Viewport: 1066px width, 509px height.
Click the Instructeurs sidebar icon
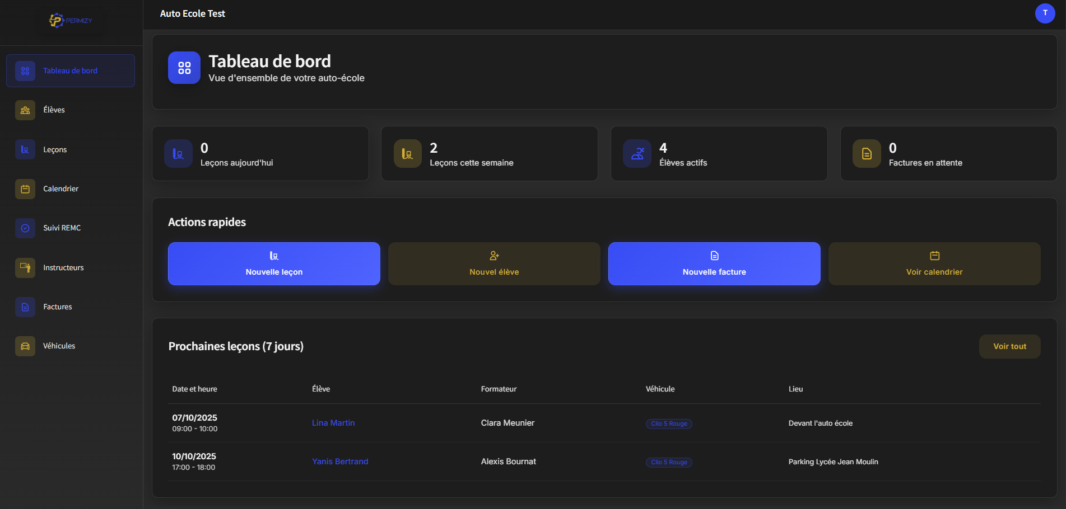(25, 267)
